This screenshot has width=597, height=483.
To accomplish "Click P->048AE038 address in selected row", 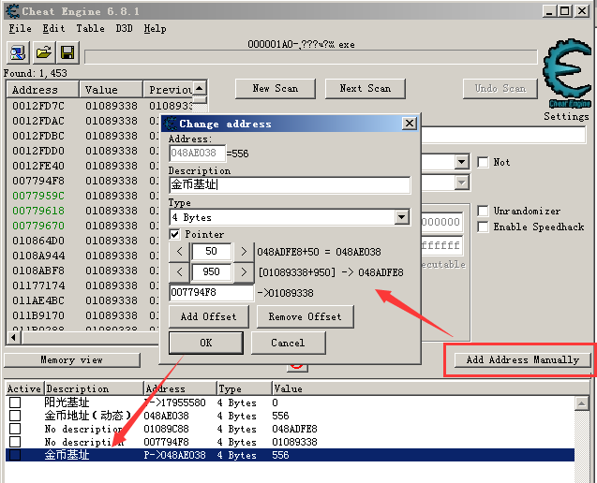I will (x=174, y=455).
